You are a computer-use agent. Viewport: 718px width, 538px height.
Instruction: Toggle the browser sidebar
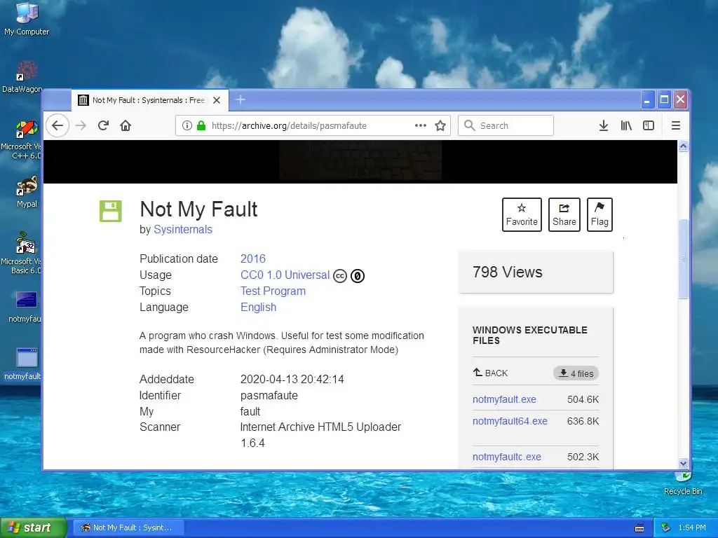(649, 125)
